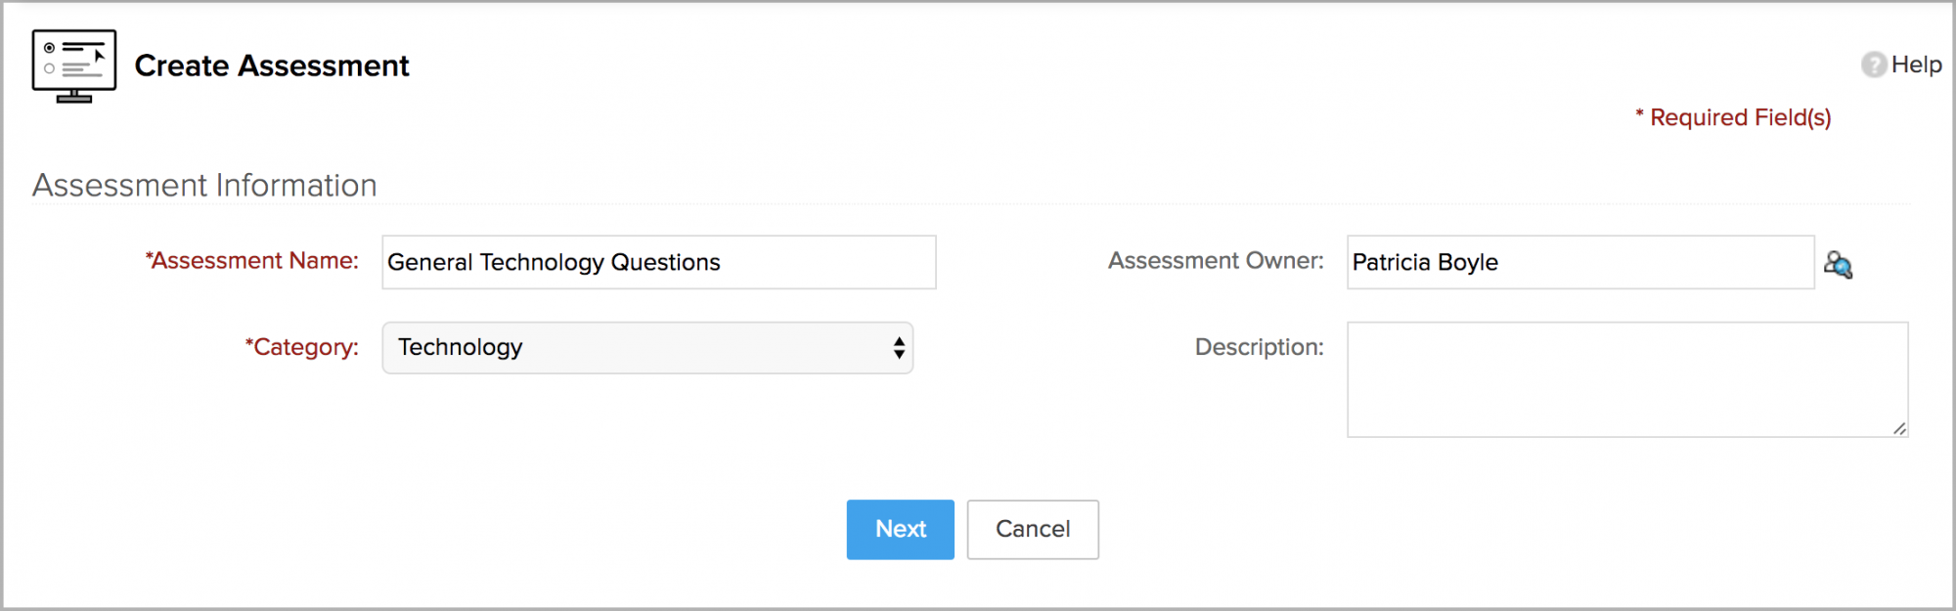Click the Next button
This screenshot has width=1956, height=611.
click(x=900, y=529)
